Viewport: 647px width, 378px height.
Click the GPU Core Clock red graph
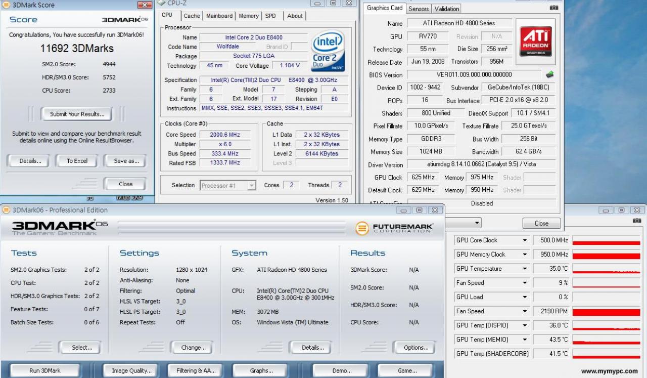point(607,240)
